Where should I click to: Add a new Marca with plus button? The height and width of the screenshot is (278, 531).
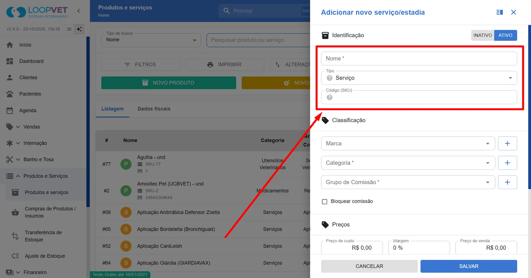[507, 144]
